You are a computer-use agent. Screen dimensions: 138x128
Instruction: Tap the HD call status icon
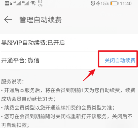(x=8, y=4)
